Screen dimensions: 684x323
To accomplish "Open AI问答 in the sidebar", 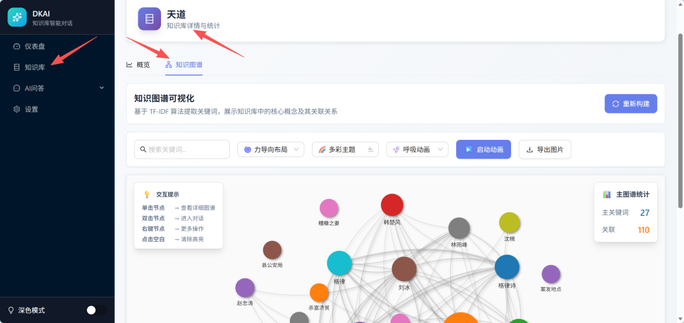I will pyautogui.click(x=57, y=89).
